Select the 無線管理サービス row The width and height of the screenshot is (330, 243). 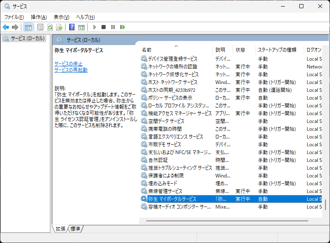coord(231,191)
